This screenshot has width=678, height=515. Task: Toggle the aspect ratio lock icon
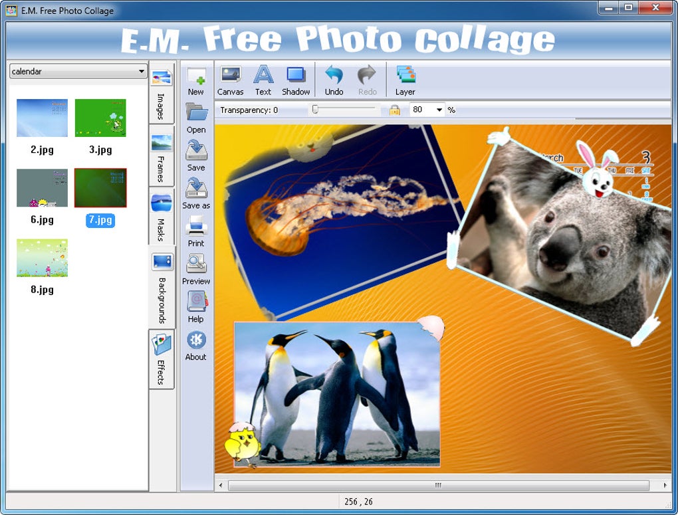click(x=394, y=110)
